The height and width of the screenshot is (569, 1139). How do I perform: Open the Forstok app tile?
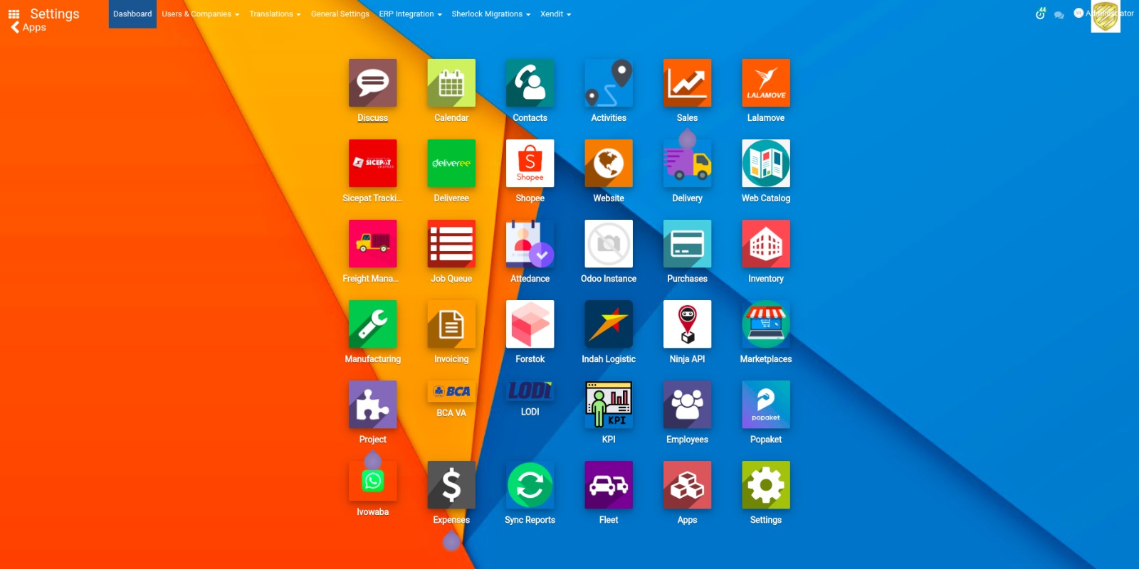pyautogui.click(x=530, y=324)
